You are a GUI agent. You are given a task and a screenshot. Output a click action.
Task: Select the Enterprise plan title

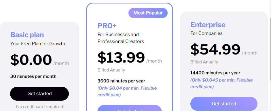tap(208, 25)
